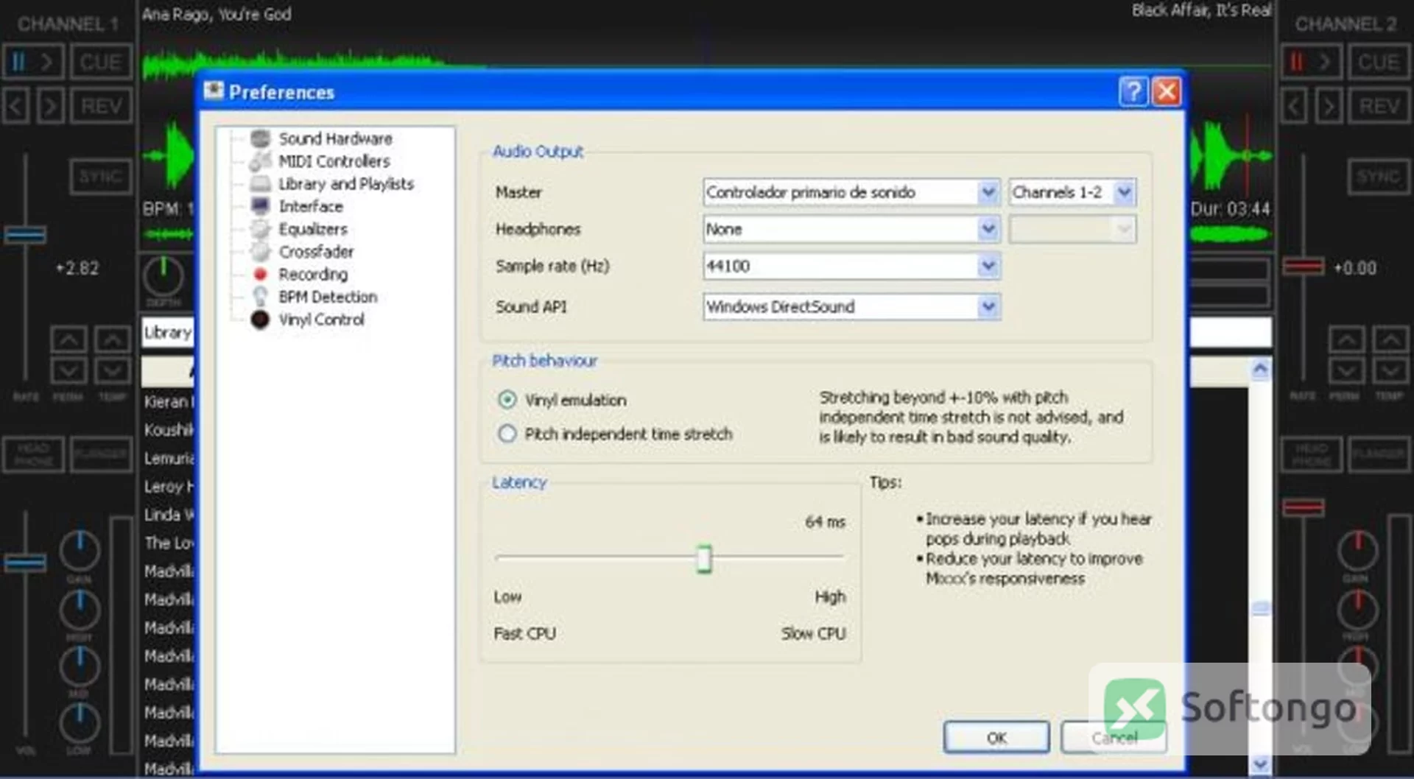Close the Preferences dialog with X

point(1167,91)
